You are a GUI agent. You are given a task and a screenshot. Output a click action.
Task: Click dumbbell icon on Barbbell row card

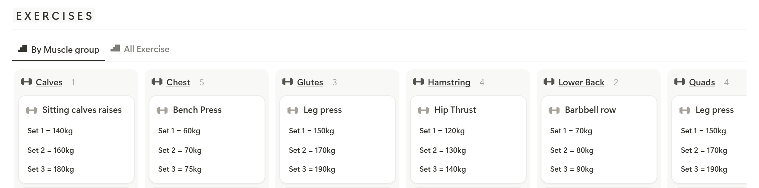[x=554, y=110]
